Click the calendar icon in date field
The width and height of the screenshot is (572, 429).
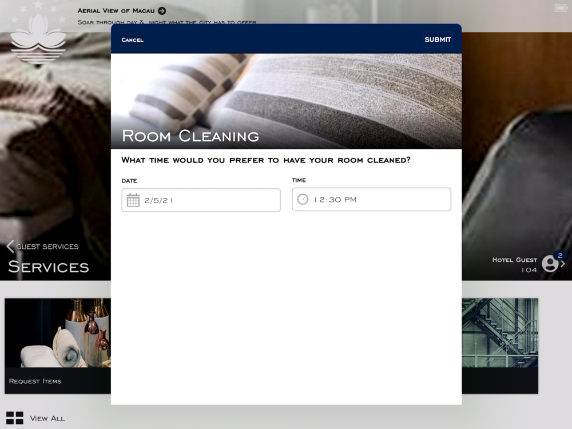pyautogui.click(x=133, y=200)
